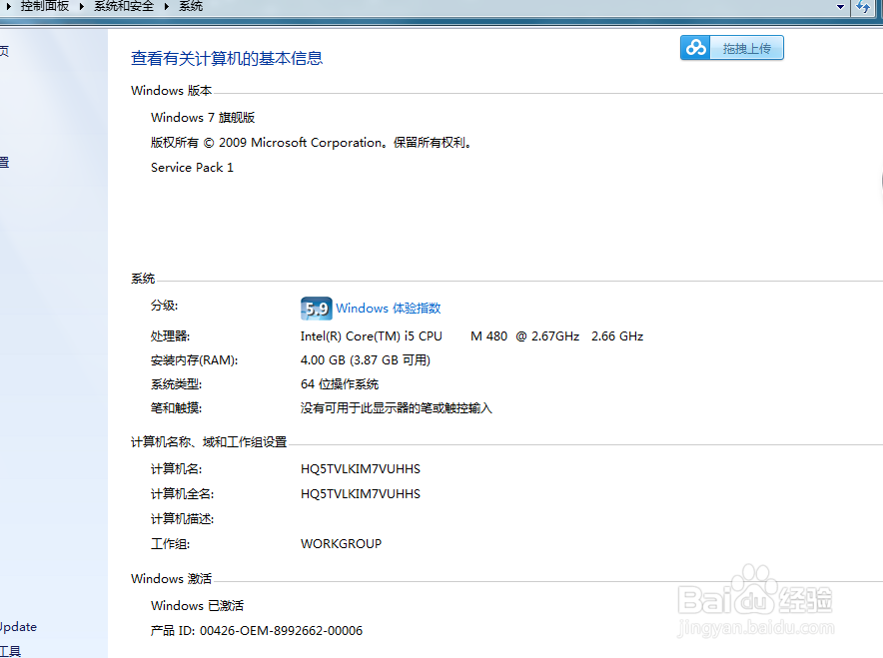Expand the arrow after 控制面板 breadcrumb
883x658 pixels.
[x=81, y=7]
